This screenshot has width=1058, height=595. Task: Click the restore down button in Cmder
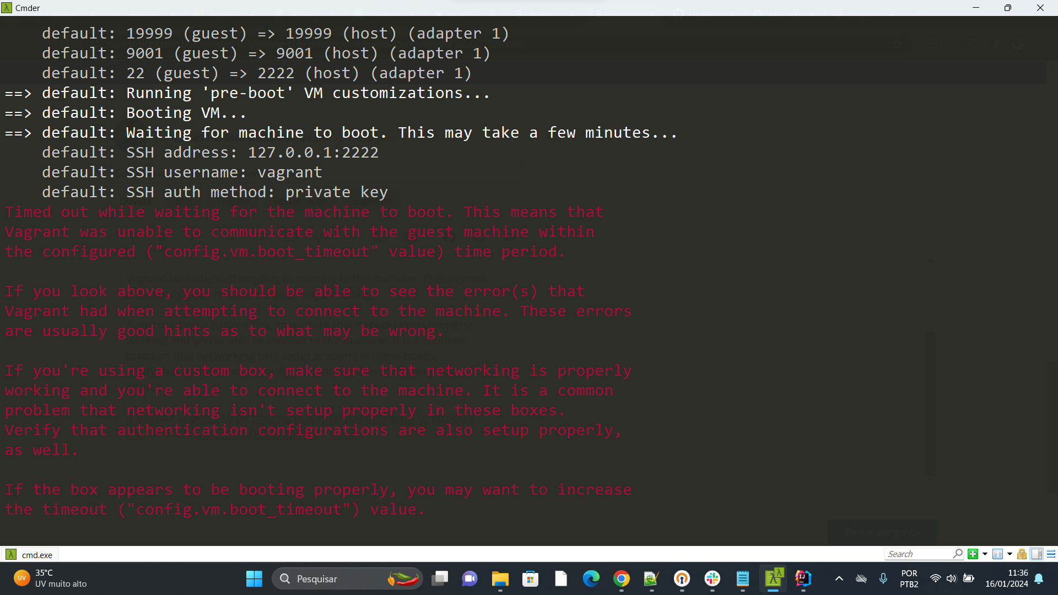(1008, 7)
